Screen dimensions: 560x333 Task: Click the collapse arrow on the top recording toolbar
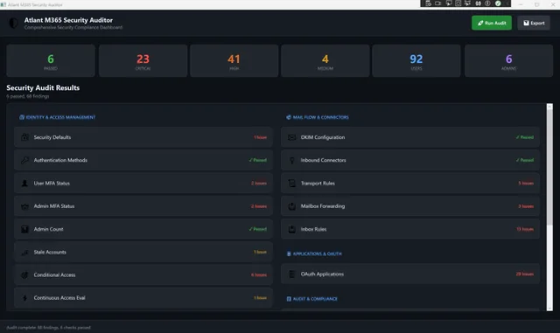[x=507, y=3]
